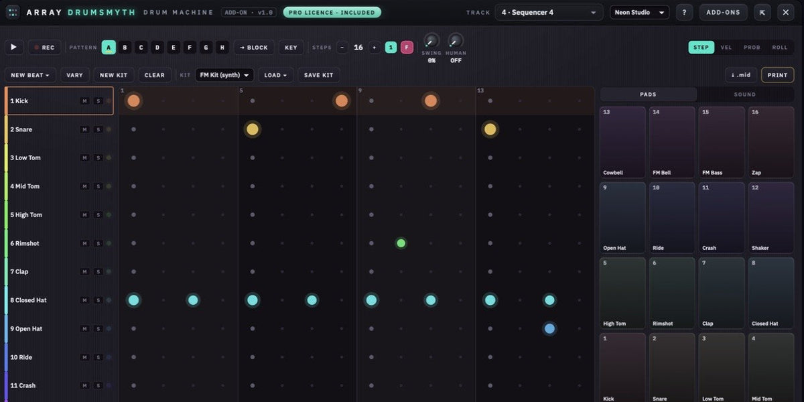The width and height of the screenshot is (804, 402).
Task: Mute the Crash track
Action: (84, 386)
